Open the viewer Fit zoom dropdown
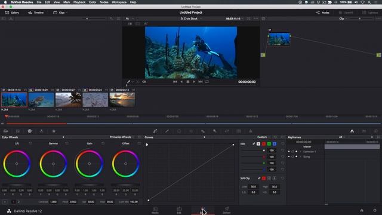This screenshot has height=215, width=382. tap(130, 19)
